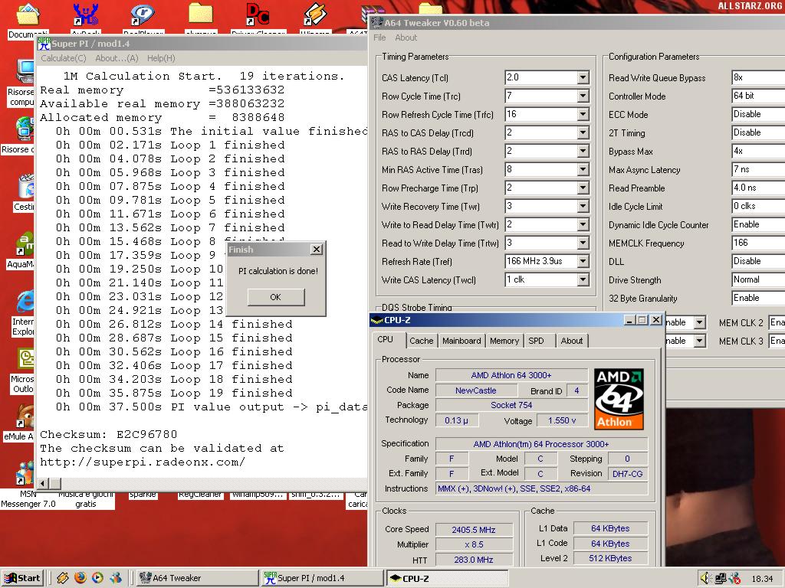This screenshot has width=785, height=588.
Task: Click the 2405.5 MHz Core Speed value
Action: 474,530
